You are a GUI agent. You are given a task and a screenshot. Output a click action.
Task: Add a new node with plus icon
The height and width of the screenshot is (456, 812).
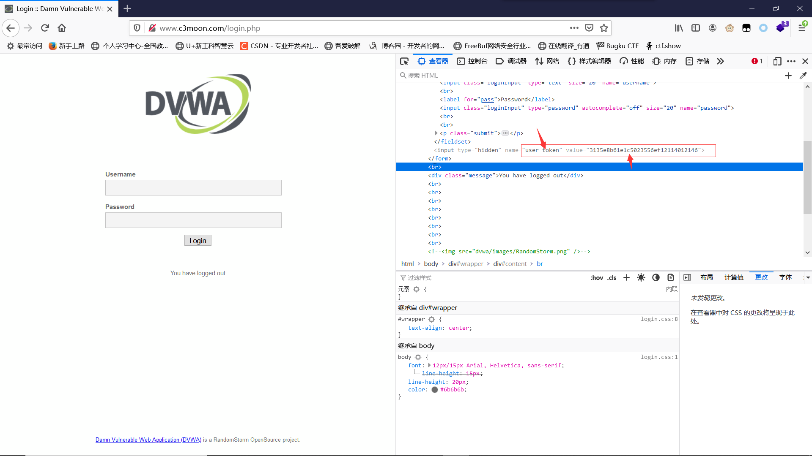click(788, 76)
